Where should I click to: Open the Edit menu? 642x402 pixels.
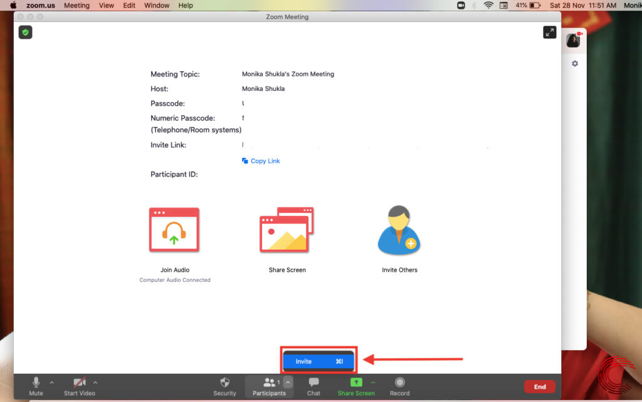tap(129, 5)
